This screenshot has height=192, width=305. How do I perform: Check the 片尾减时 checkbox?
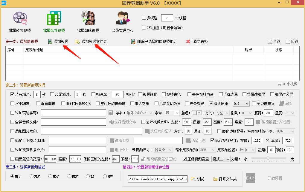[52, 94]
